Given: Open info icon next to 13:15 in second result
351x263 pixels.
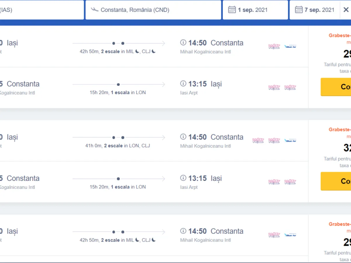Looking at the screenshot, I should coord(183,178).
